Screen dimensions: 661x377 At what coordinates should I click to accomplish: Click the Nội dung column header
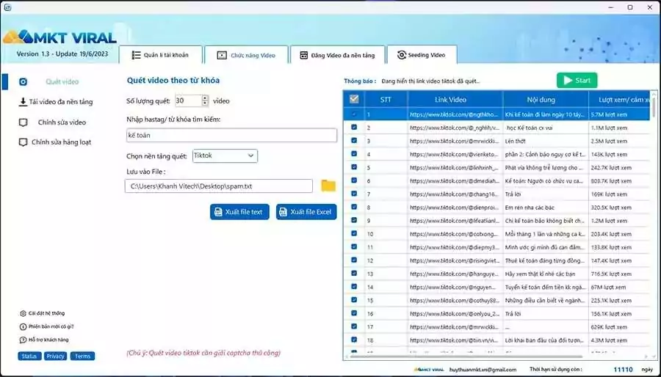tap(546, 100)
